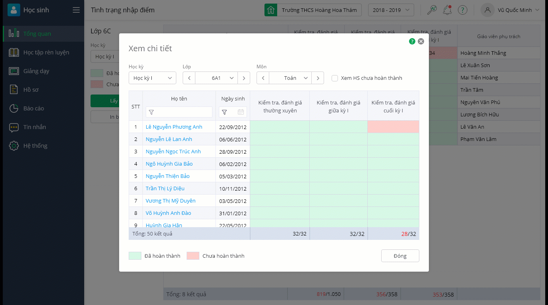The width and height of the screenshot is (548, 305).
Task: Click the Kiểm tra, đánh giá giữa kỳ I header
Action: point(338,106)
